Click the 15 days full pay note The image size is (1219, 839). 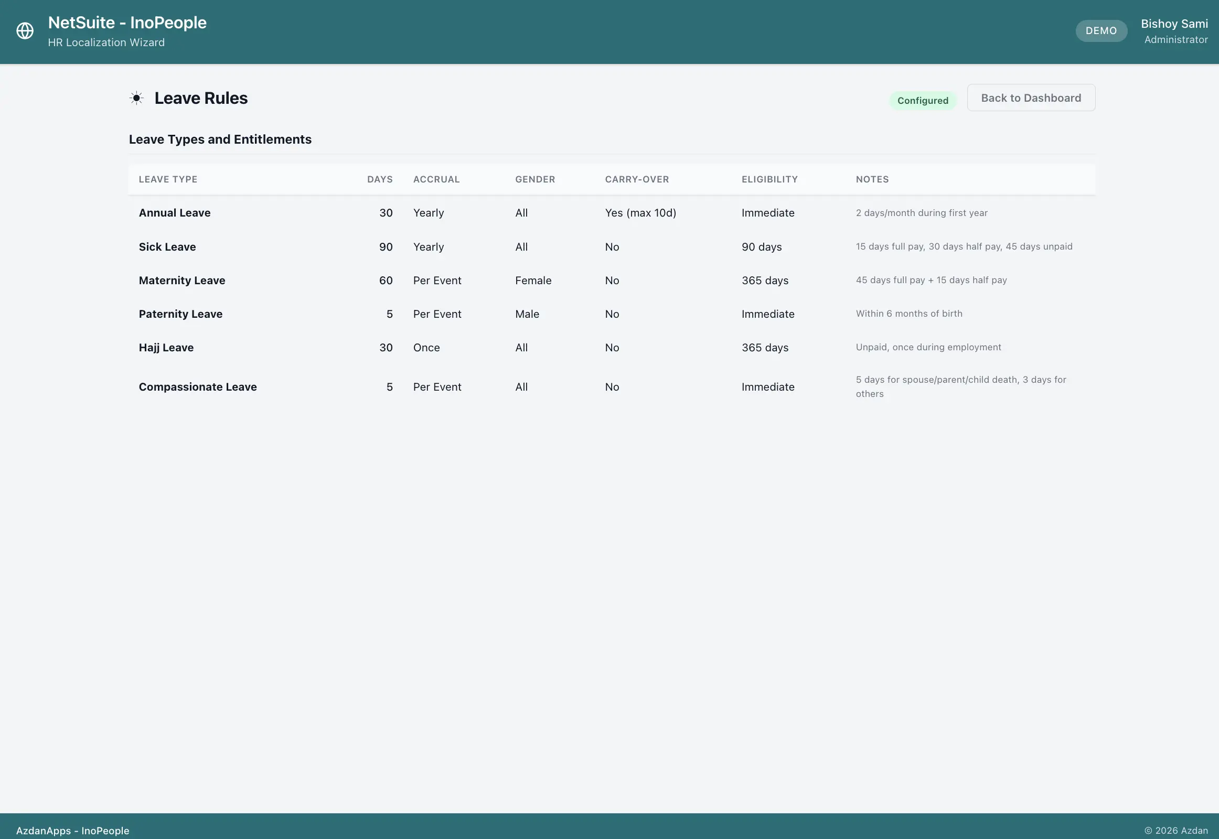pyautogui.click(x=964, y=246)
